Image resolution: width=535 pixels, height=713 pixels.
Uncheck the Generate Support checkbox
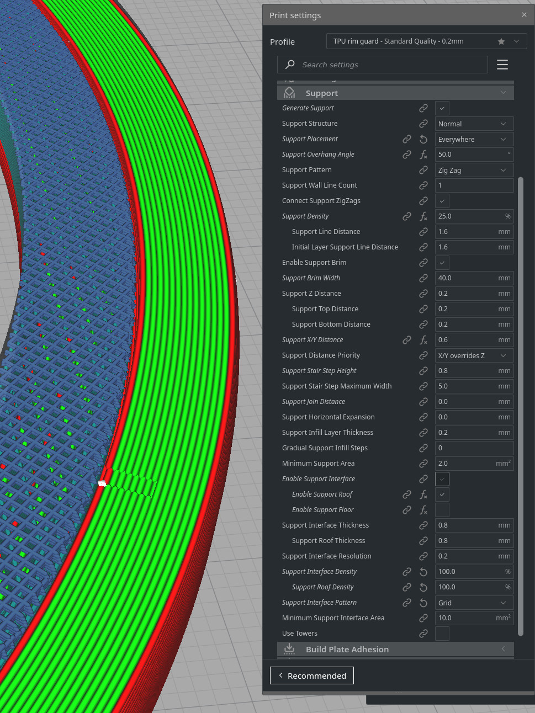(442, 108)
